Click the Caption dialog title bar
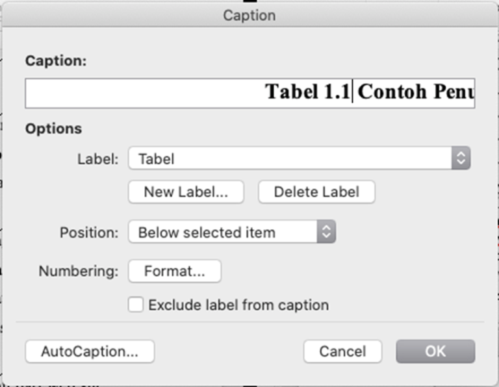 click(249, 15)
